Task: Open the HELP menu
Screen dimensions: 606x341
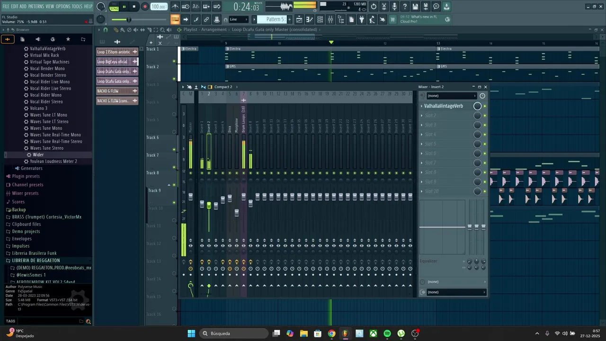Action: coord(89,6)
